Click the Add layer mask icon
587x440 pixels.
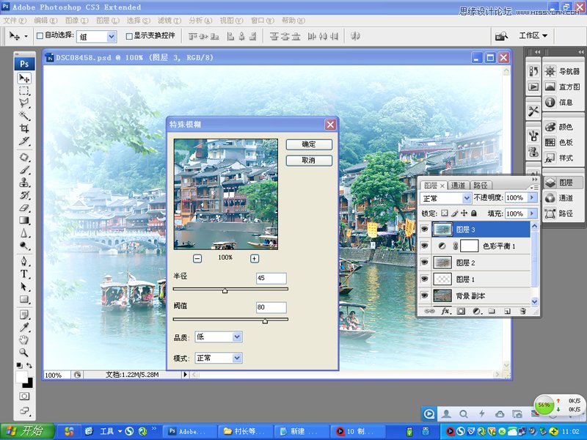(x=461, y=311)
